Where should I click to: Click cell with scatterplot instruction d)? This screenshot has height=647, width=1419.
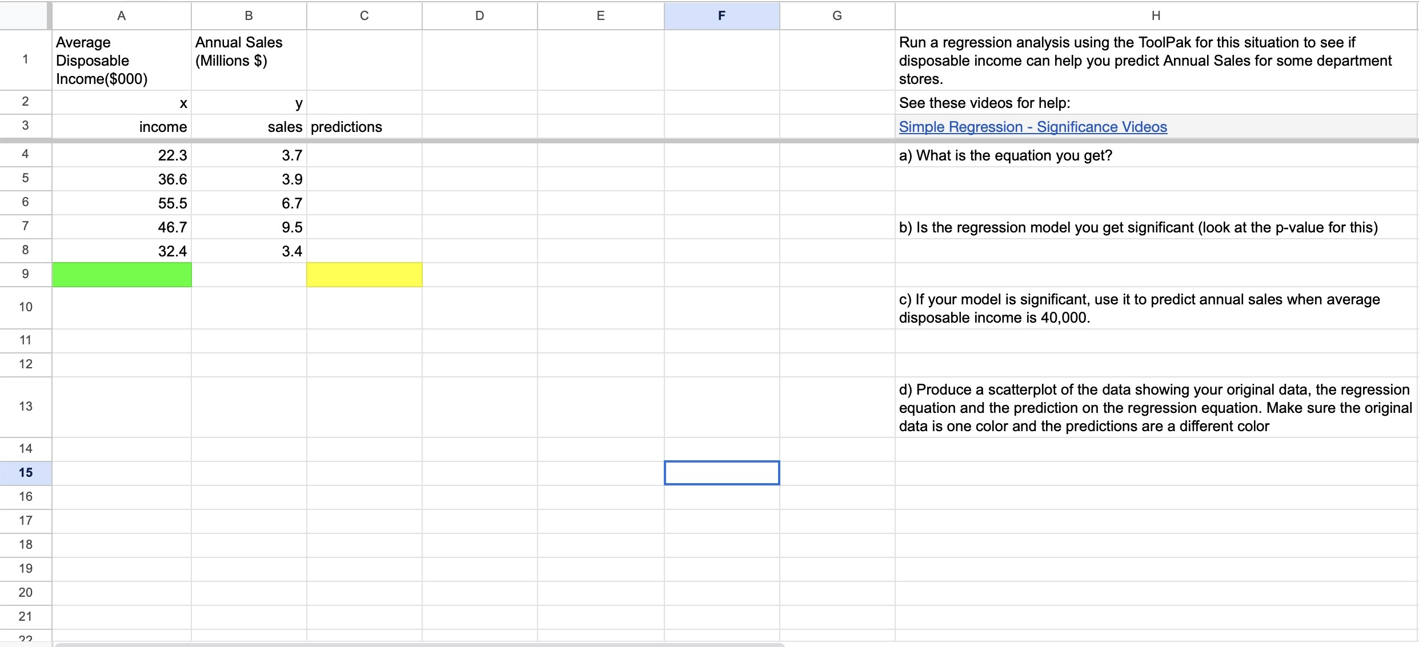click(x=1156, y=407)
